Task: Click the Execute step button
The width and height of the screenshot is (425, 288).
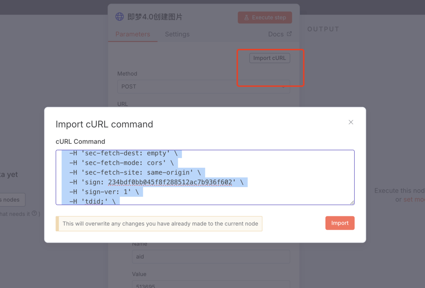Action: coord(264,17)
